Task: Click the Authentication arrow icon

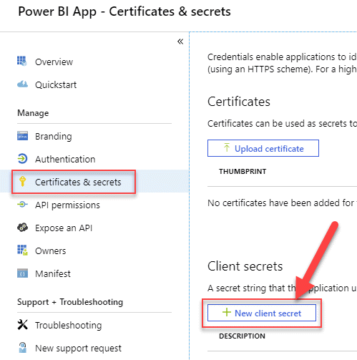Action: pyautogui.click(x=22, y=159)
